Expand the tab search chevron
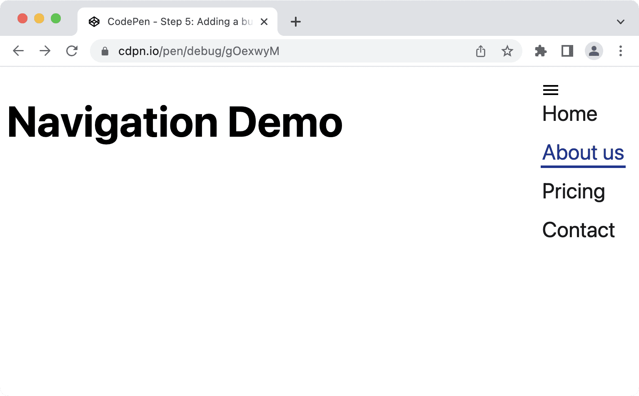 (620, 22)
